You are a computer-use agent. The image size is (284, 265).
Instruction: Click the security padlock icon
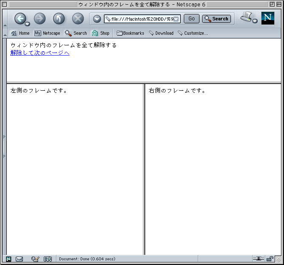tap(270, 259)
